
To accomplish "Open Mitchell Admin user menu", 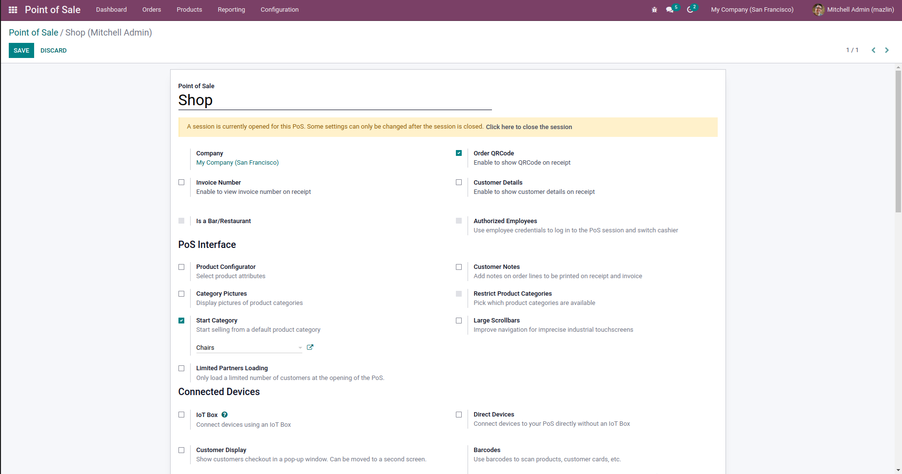I will pos(853,10).
